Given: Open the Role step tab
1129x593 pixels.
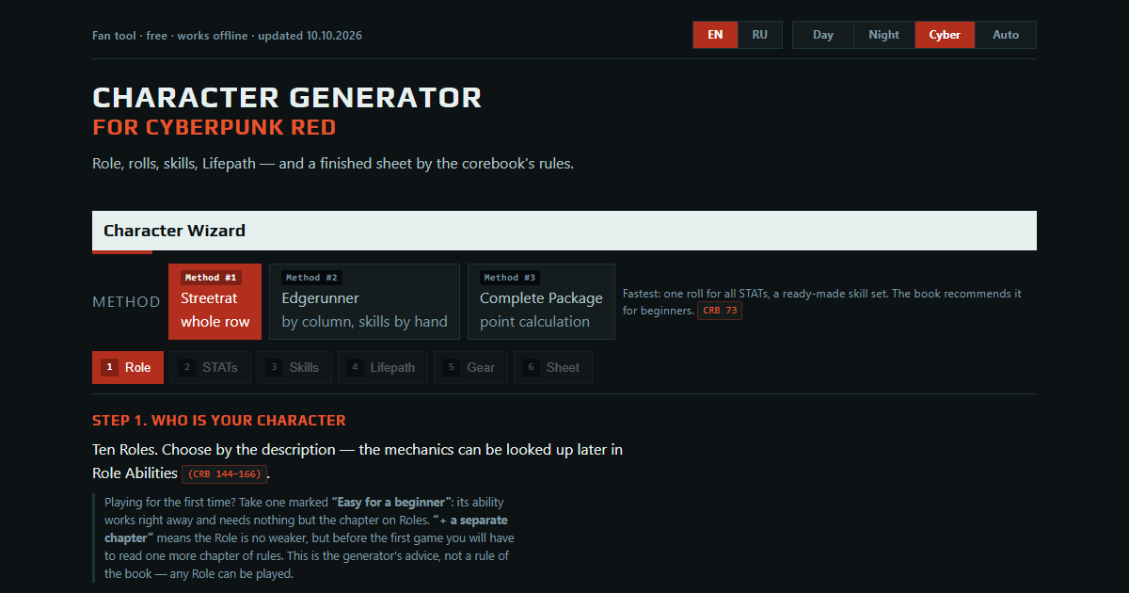Looking at the screenshot, I should click(x=128, y=367).
